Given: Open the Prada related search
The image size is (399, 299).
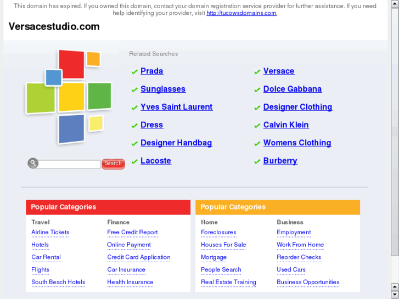Looking at the screenshot, I should 152,71.
